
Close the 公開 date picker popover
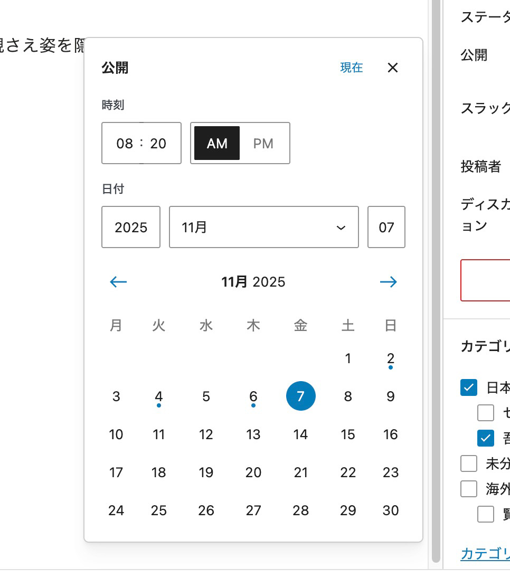click(393, 68)
